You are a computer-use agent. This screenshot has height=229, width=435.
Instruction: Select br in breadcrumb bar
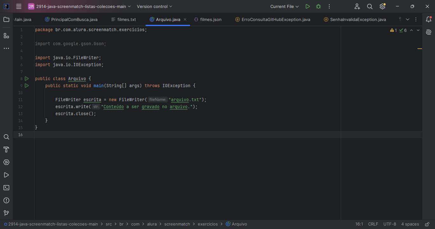121,224
